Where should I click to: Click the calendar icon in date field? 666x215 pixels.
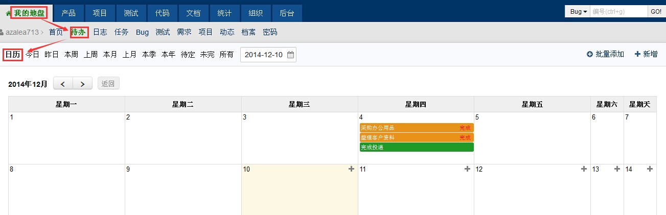290,55
